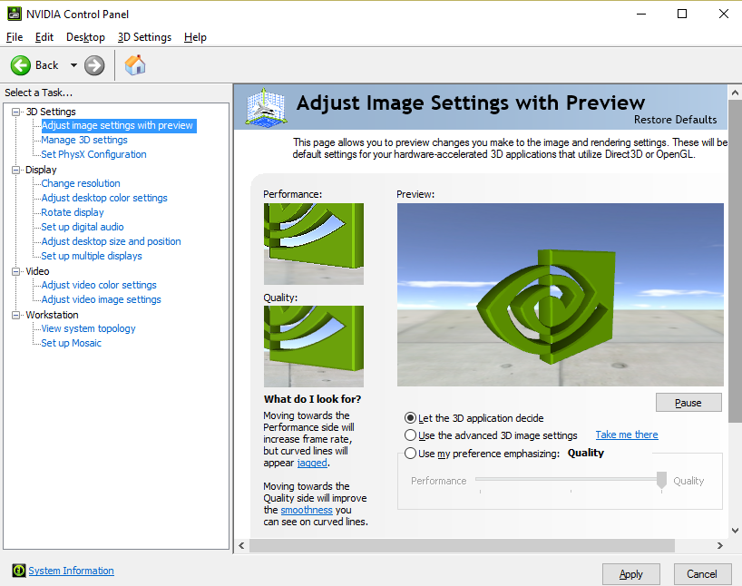Click the smoothness help link

[x=307, y=510]
